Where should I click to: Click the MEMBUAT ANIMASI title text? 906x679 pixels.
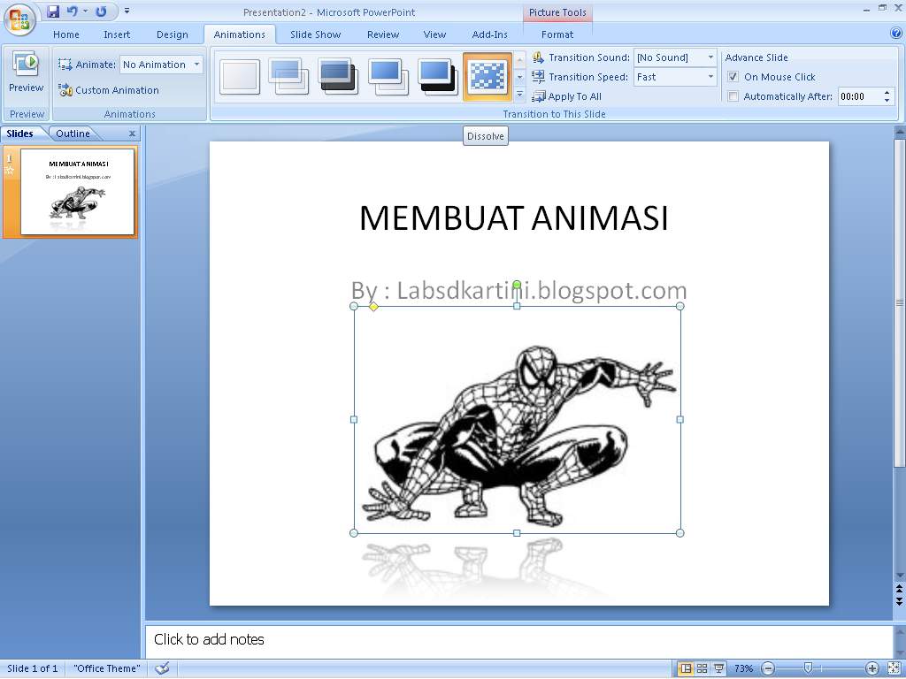(514, 218)
